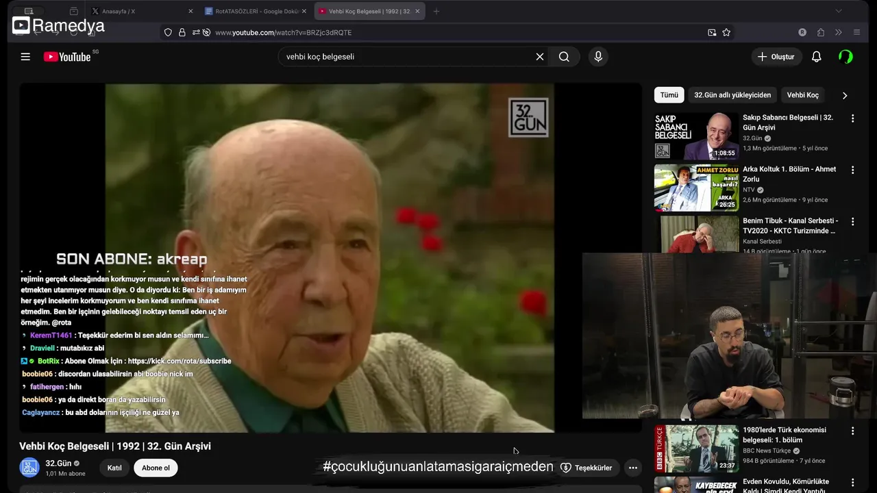Screen dimensions: 877x493
Task: Open the browser extensions puzzle icon
Action: click(x=821, y=32)
